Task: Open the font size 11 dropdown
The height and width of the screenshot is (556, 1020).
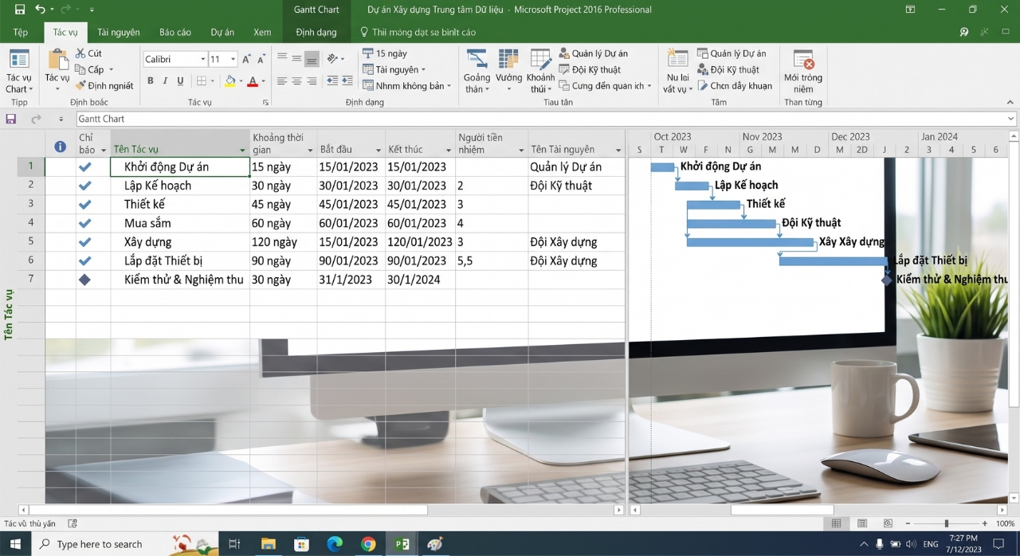Action: pos(233,59)
